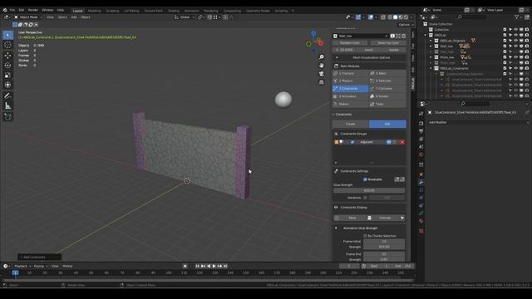Select rendered viewport shading icon
This screenshot has width=532, height=299.
coord(406,17)
